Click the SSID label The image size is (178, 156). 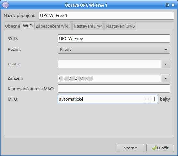[x=13, y=39]
